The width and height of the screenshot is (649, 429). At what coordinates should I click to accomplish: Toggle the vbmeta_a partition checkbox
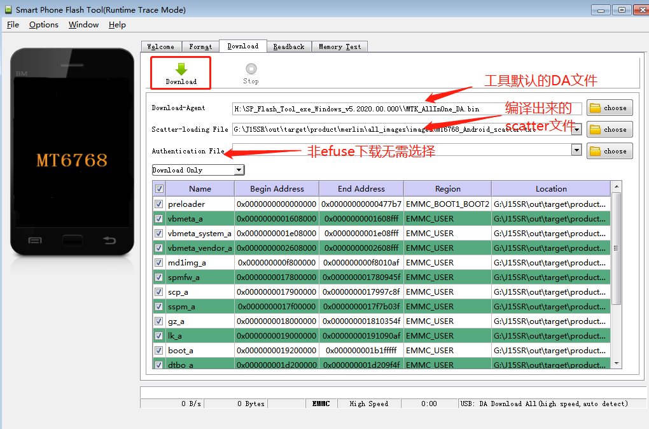158,218
